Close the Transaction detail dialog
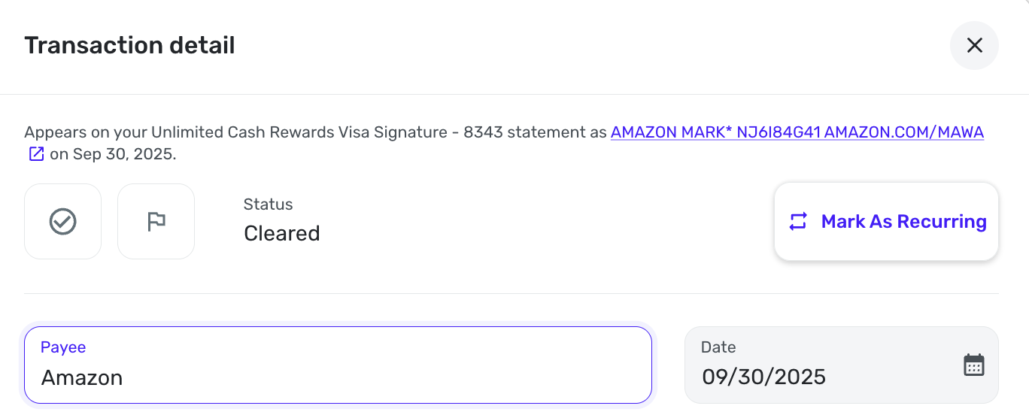Viewport: 1029px width, 418px height. click(974, 46)
